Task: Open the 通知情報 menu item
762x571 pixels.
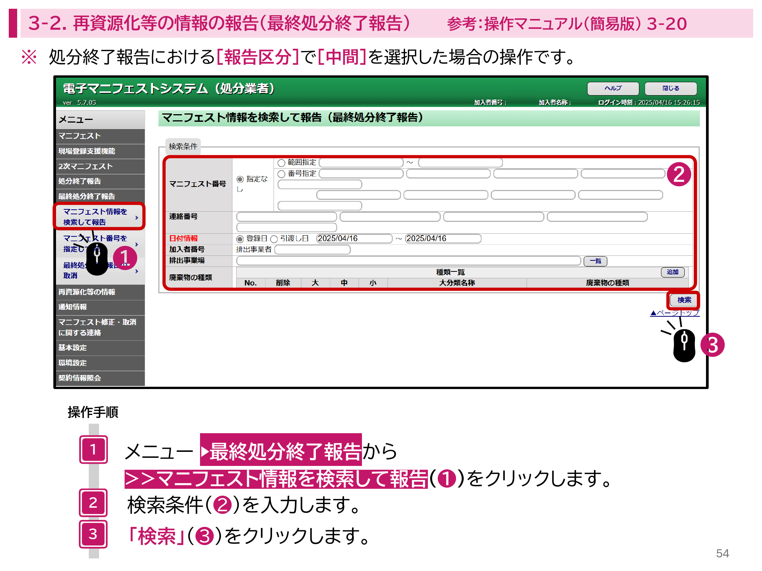Action: pos(100,307)
